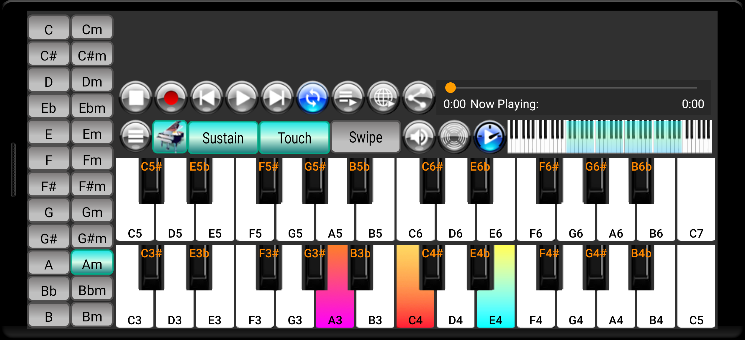The image size is (745, 340).
Task: Play the D4 white key
Action: click(456, 308)
